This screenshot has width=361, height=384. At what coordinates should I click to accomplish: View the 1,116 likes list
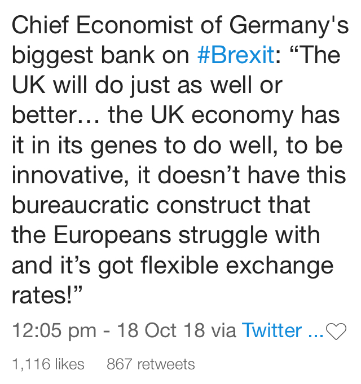coord(49,364)
